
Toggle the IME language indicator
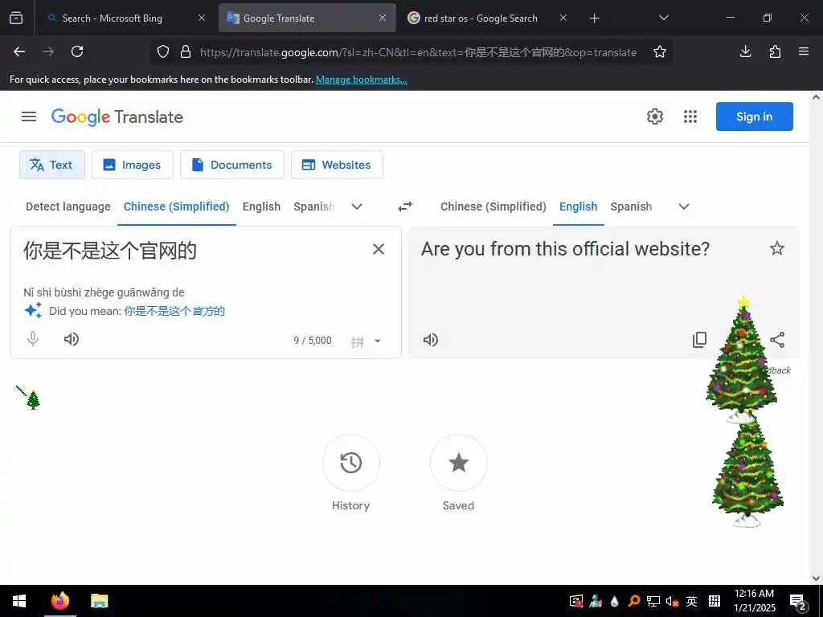coord(692,601)
